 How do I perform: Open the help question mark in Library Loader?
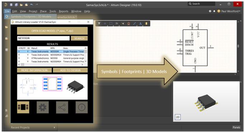coord(81,107)
